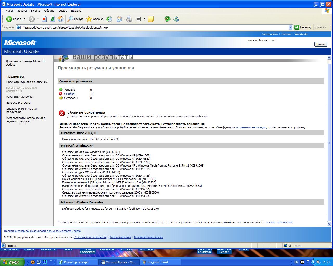333x266 pixels.
Task: Open the Правка menu
Action: pyautogui.click(x=22, y=11)
